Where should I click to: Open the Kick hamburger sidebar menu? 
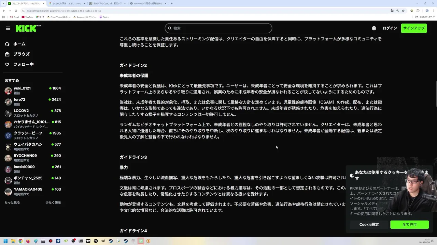point(8,28)
